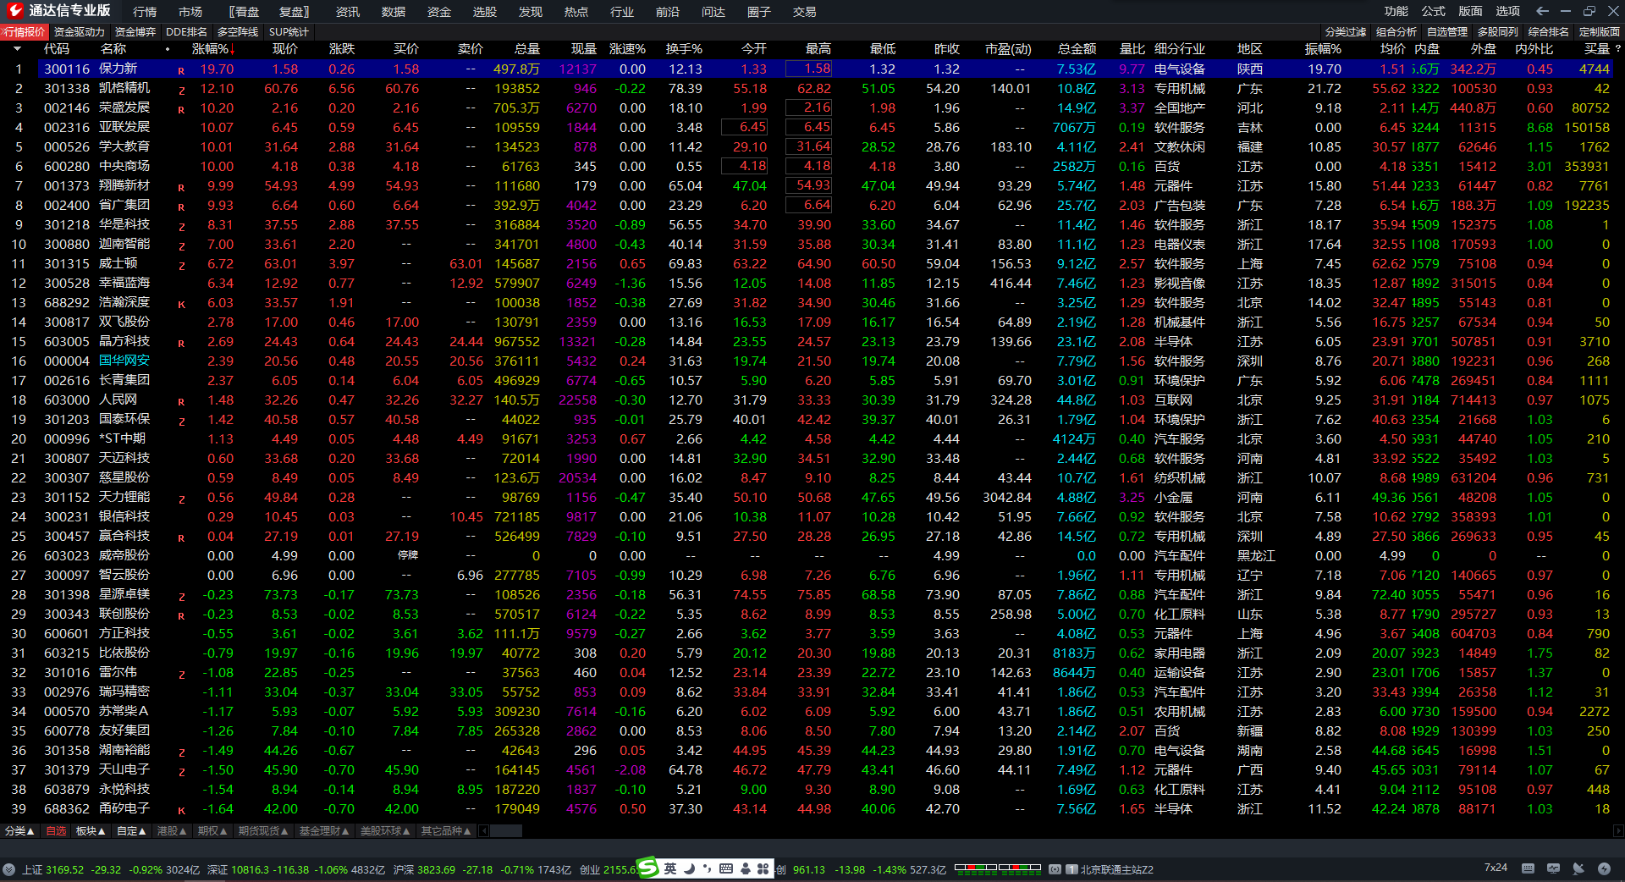1625x882 pixels.
Task: Click the Z marker icon beside 国泰环保
Action: click(181, 421)
